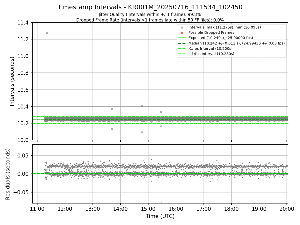Select legend entry 'Intervals, max (11.275s), min (10.093s)'
The width and height of the screenshot is (300, 225).
pos(224,27)
